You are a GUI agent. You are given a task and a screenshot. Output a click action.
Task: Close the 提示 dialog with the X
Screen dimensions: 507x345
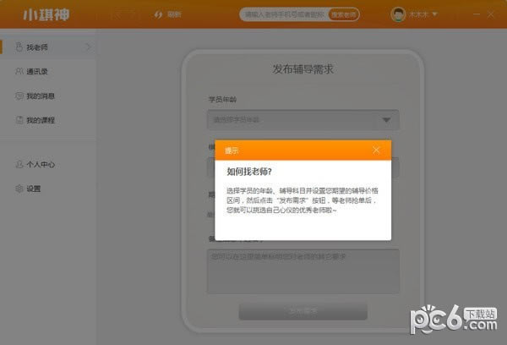(x=376, y=150)
